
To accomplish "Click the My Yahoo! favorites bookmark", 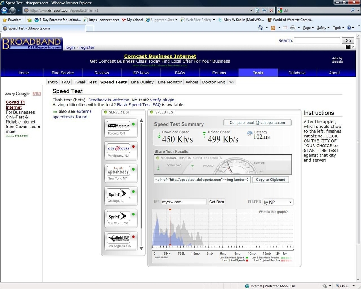I will [x=132, y=20].
